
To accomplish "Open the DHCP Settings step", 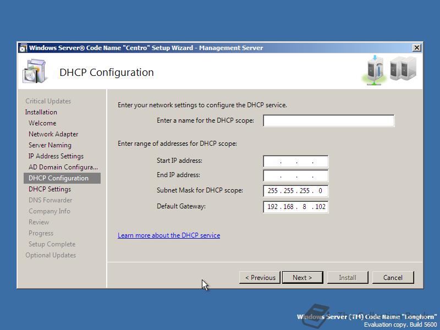I will (x=50, y=189).
